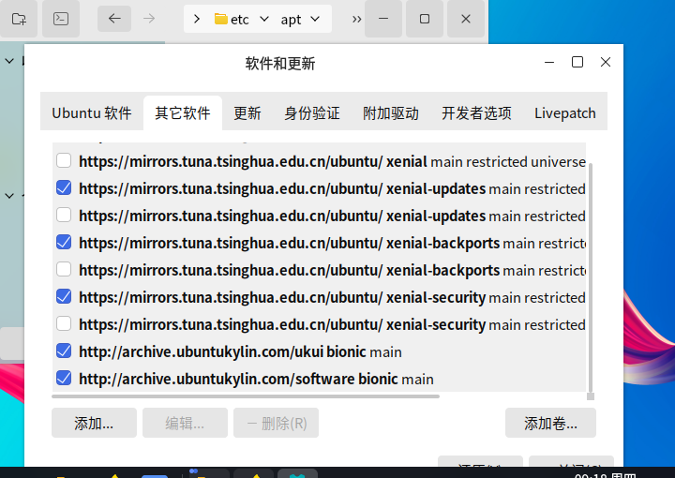Maximize the file manager window
This screenshot has height=478, width=675.
(x=425, y=19)
